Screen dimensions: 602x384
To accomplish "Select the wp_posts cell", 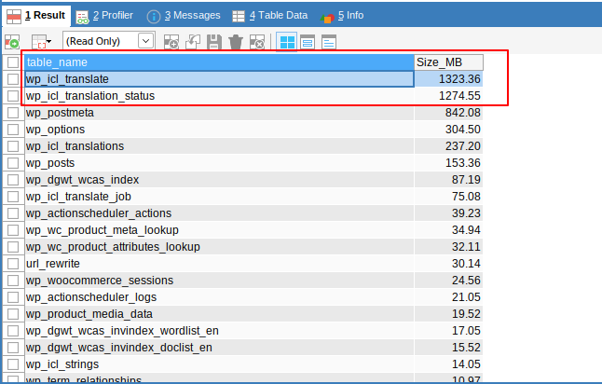I will [x=219, y=163].
